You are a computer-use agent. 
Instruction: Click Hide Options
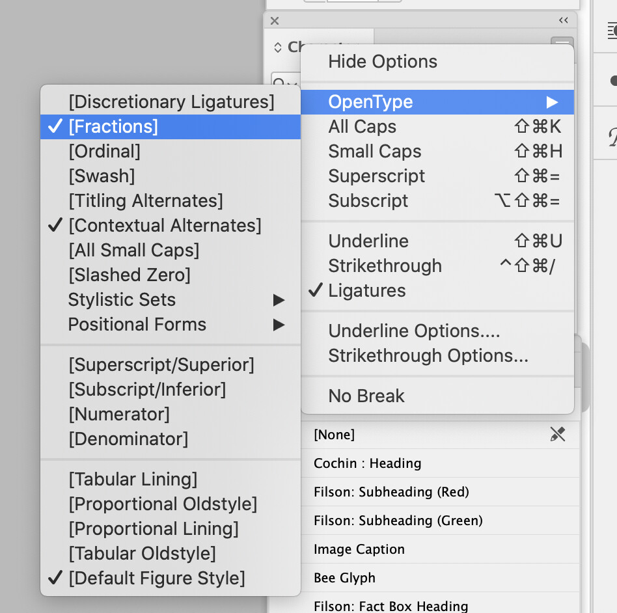(382, 61)
